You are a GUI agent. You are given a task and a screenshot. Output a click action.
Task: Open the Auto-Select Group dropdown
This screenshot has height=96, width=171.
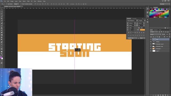tap(16, 4)
